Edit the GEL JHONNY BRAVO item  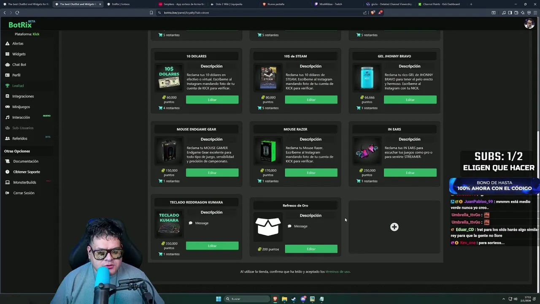point(410,100)
